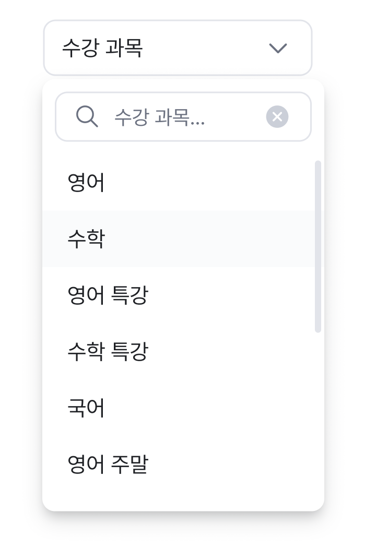This screenshot has height=559, width=376.
Task: Collapse the dropdown using the chevron arrow
Action: pos(278,48)
